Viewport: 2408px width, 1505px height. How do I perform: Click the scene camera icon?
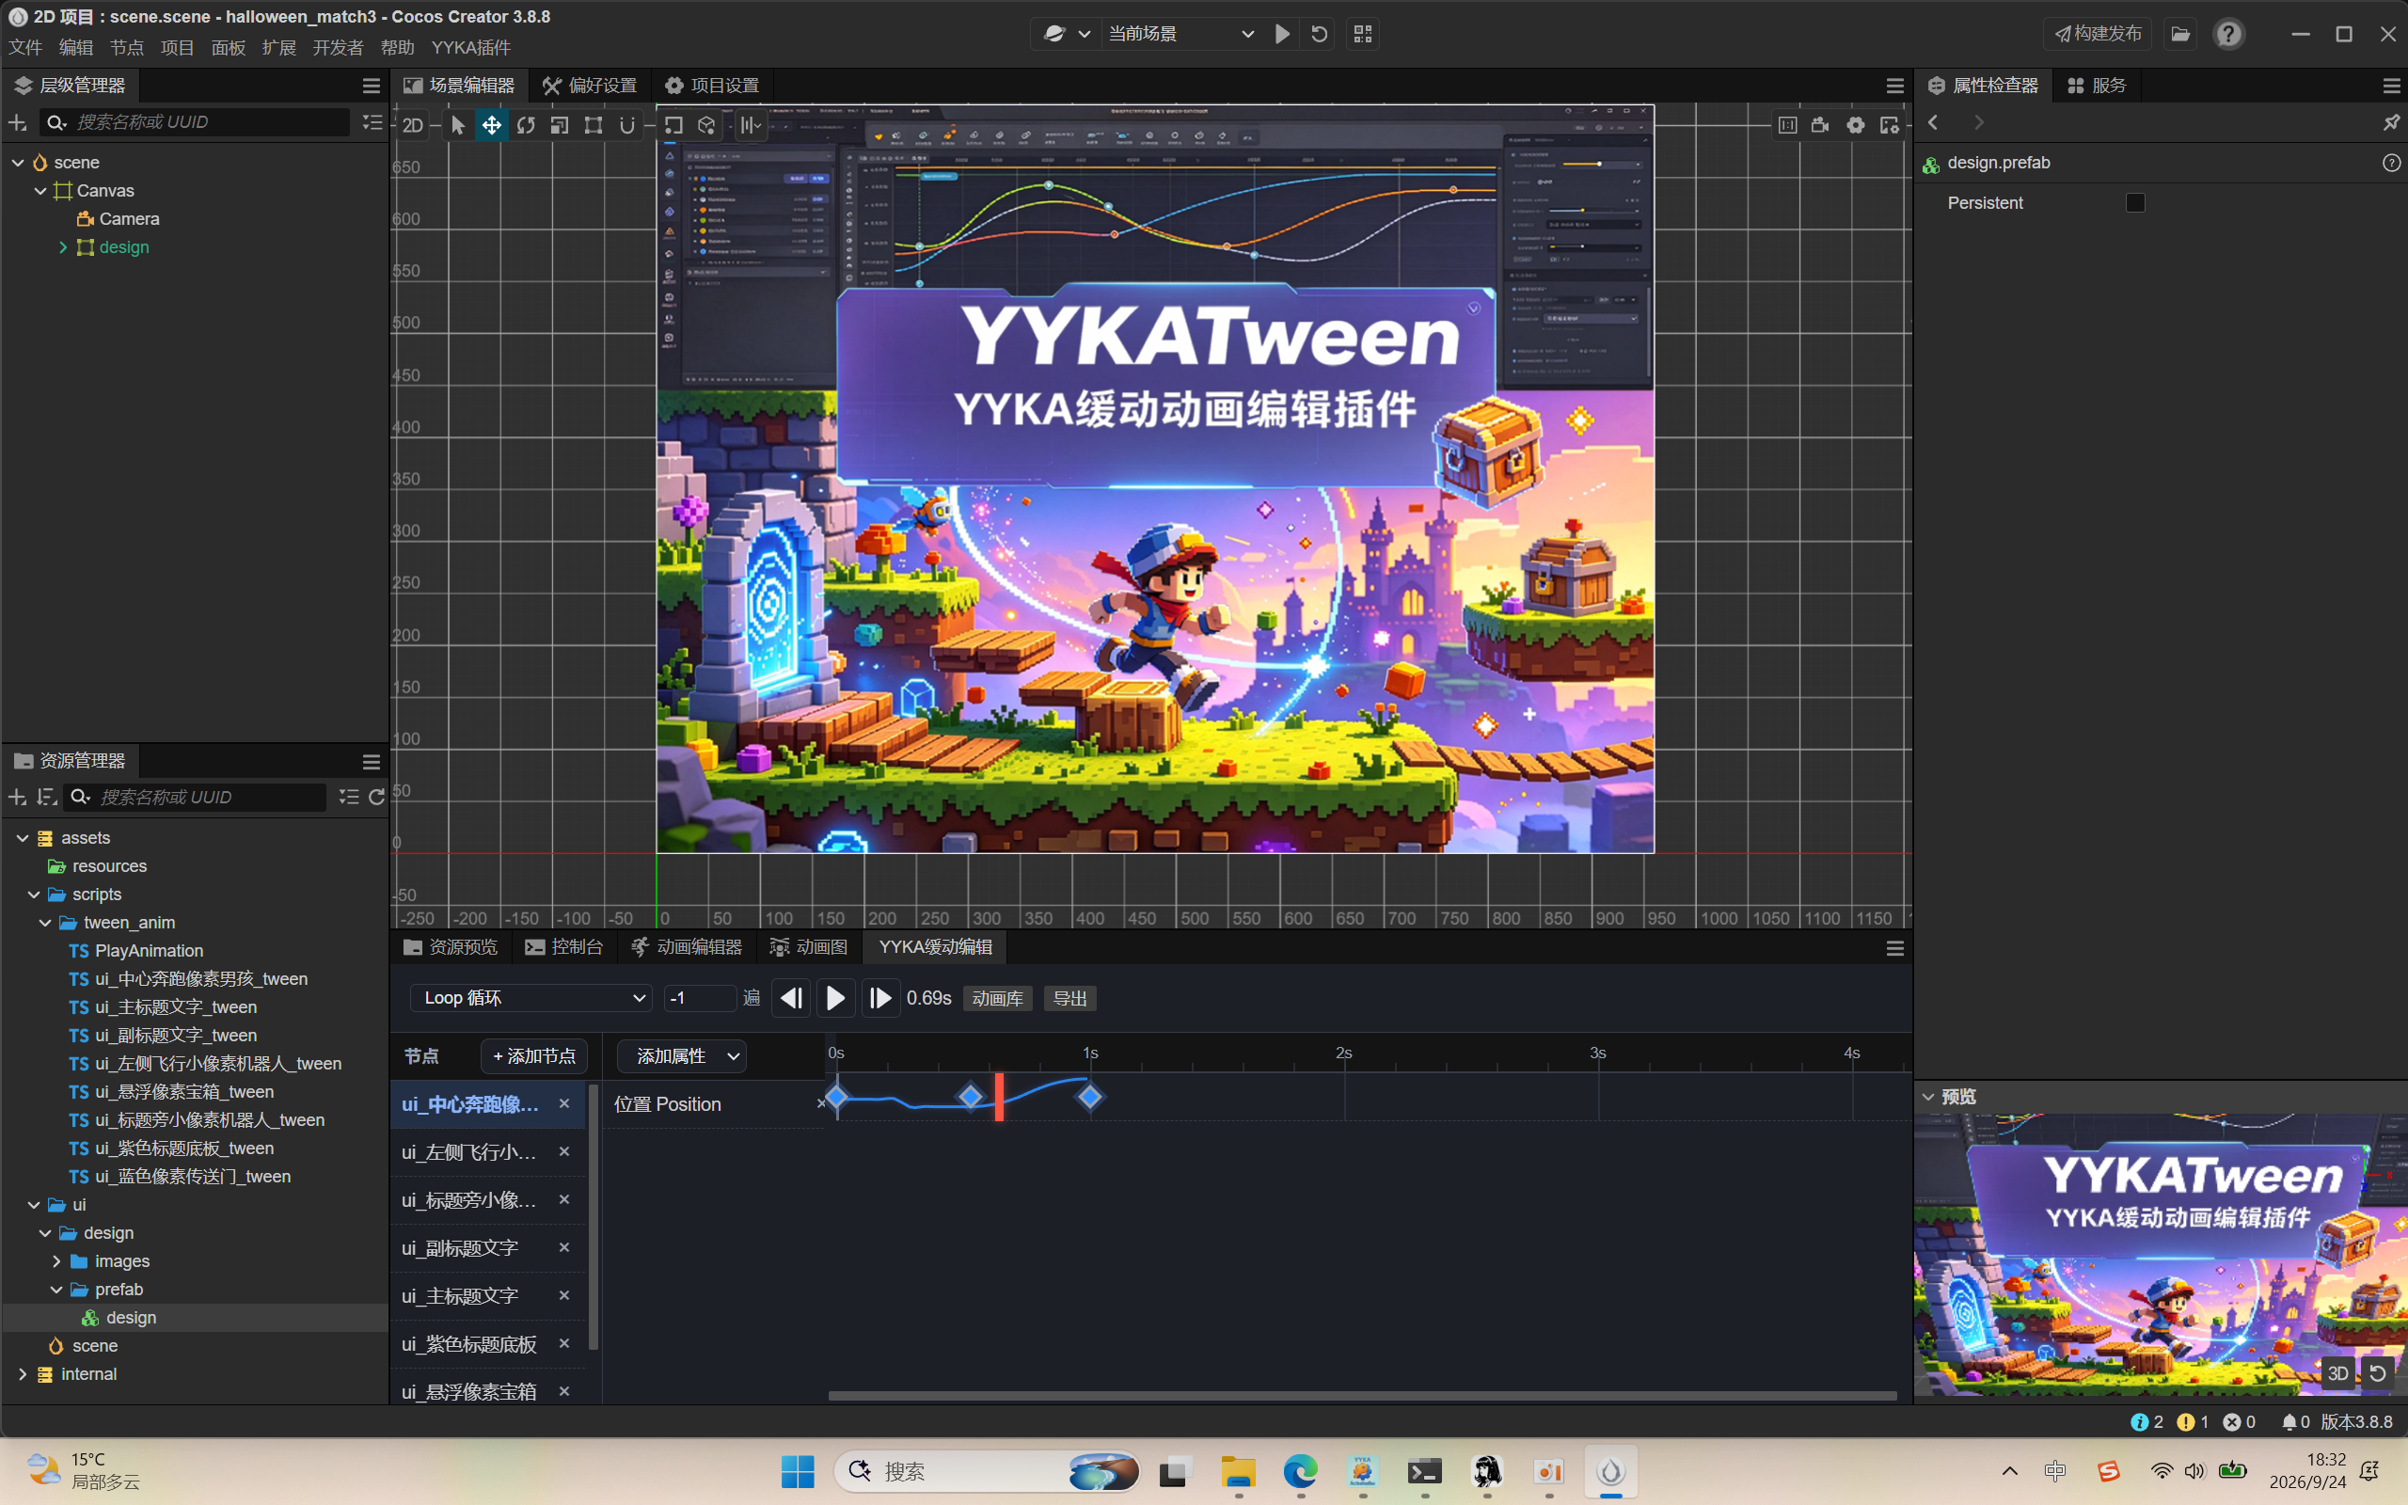pos(1821,125)
